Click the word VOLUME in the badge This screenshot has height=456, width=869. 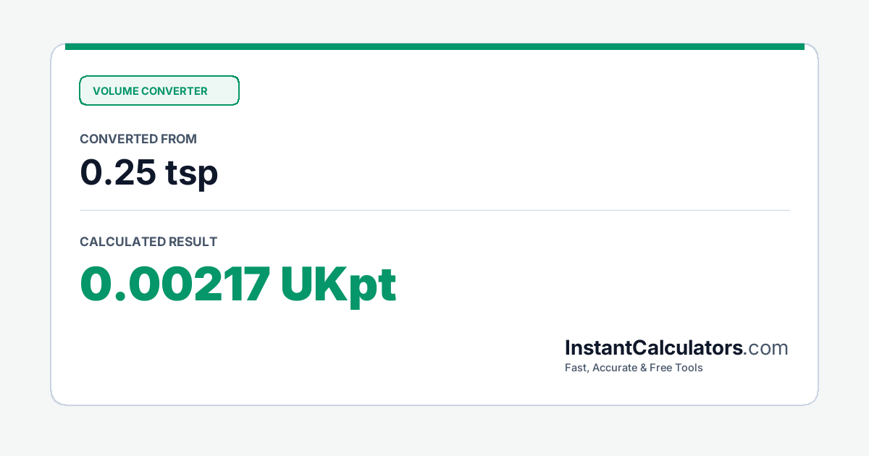pos(115,91)
